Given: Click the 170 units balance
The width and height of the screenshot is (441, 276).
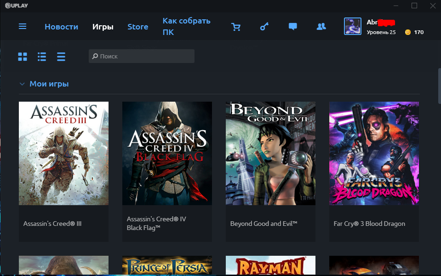Looking at the screenshot, I should pyautogui.click(x=419, y=32).
